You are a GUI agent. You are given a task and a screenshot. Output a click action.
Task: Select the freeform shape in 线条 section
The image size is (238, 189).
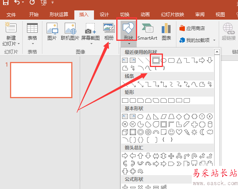coord(202,84)
